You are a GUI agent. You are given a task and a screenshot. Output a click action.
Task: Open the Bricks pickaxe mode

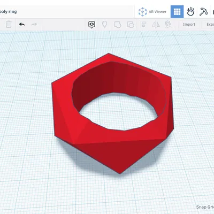[203, 12]
